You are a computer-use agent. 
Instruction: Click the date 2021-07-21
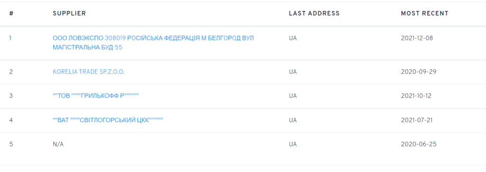416,120
